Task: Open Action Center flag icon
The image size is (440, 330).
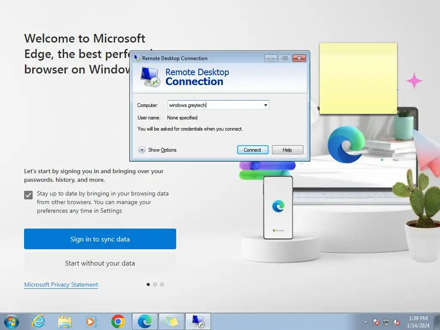Action: [376, 322]
